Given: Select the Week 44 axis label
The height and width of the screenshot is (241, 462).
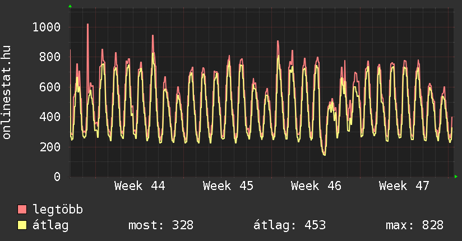Looking at the screenshot, I should 140,186.
